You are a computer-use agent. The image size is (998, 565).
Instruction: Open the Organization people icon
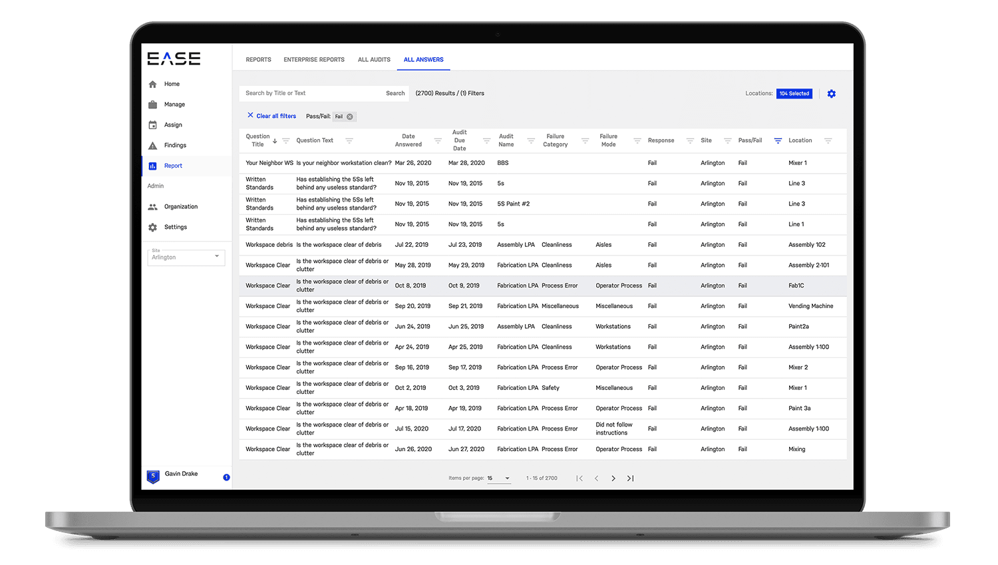[x=152, y=207]
